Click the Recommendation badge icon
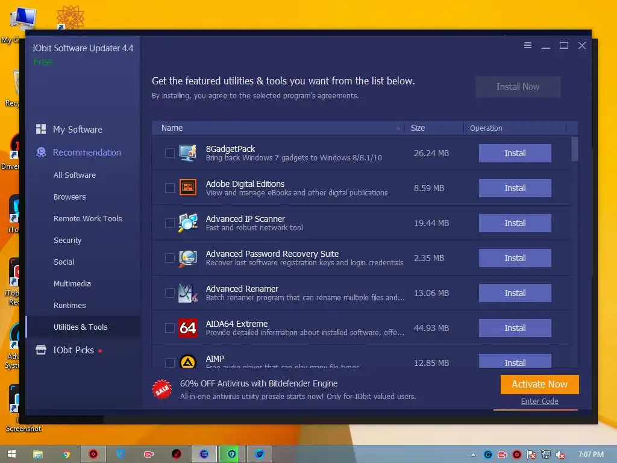617x463 pixels. click(x=41, y=153)
